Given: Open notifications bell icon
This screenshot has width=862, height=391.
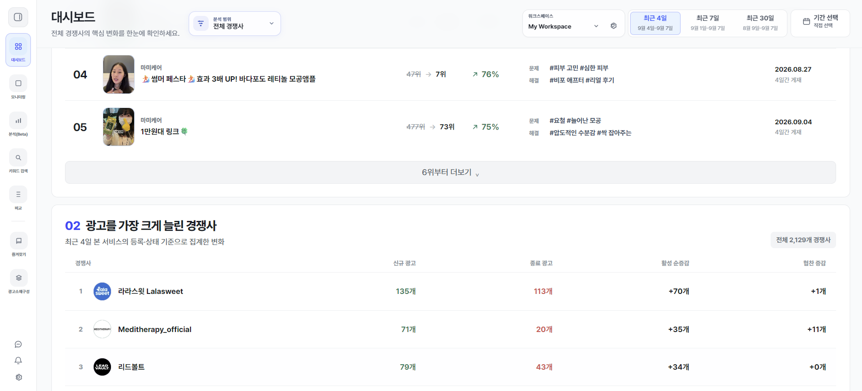Looking at the screenshot, I should tap(18, 361).
